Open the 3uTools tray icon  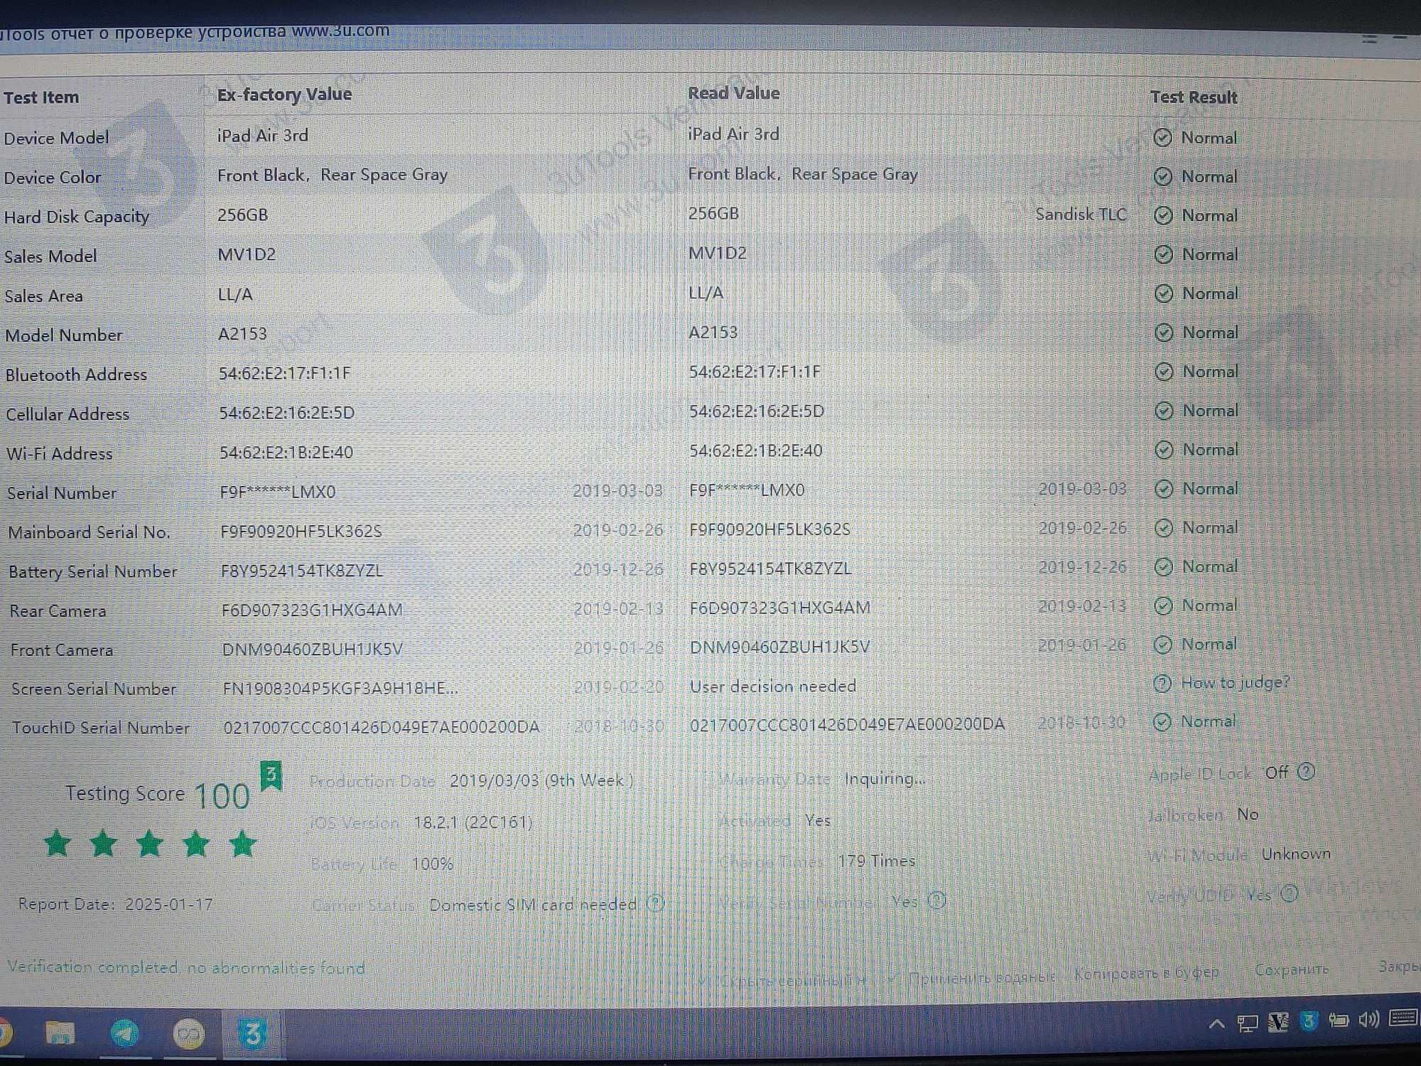coord(1309,1021)
